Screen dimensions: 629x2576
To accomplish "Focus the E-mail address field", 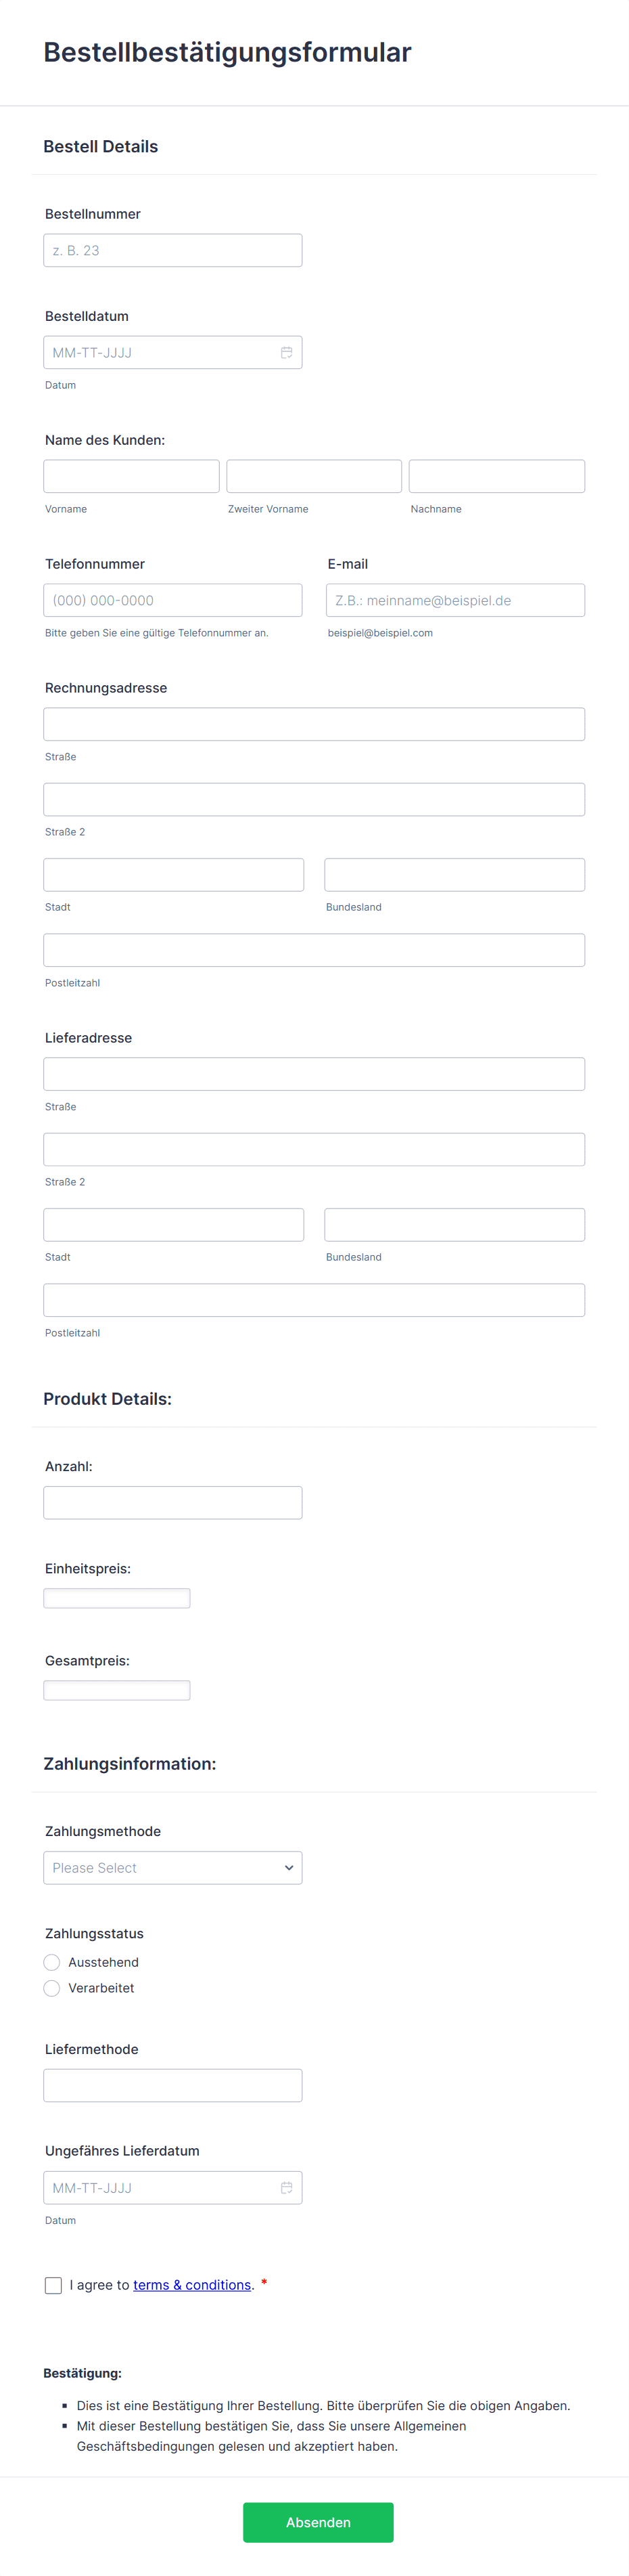I will (455, 599).
